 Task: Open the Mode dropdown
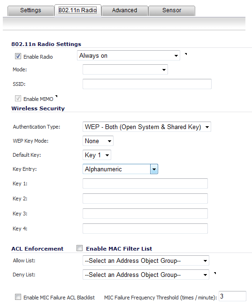coord(125,69)
